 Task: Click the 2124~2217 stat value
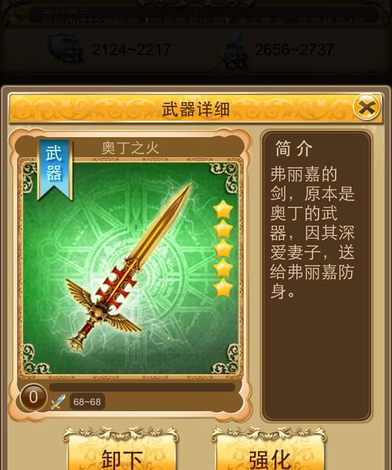[x=132, y=50]
